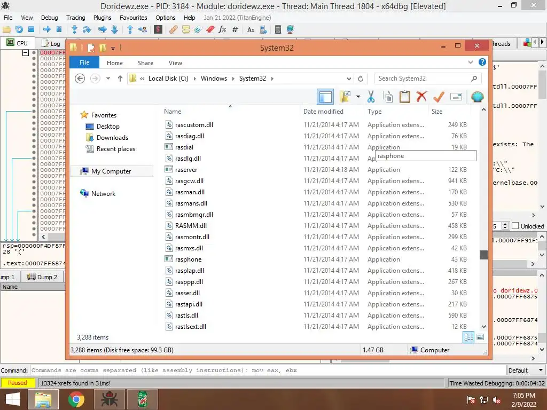547x410 pixels.
Task: Open the x64dbg Tracing menu
Action: (x=76, y=18)
